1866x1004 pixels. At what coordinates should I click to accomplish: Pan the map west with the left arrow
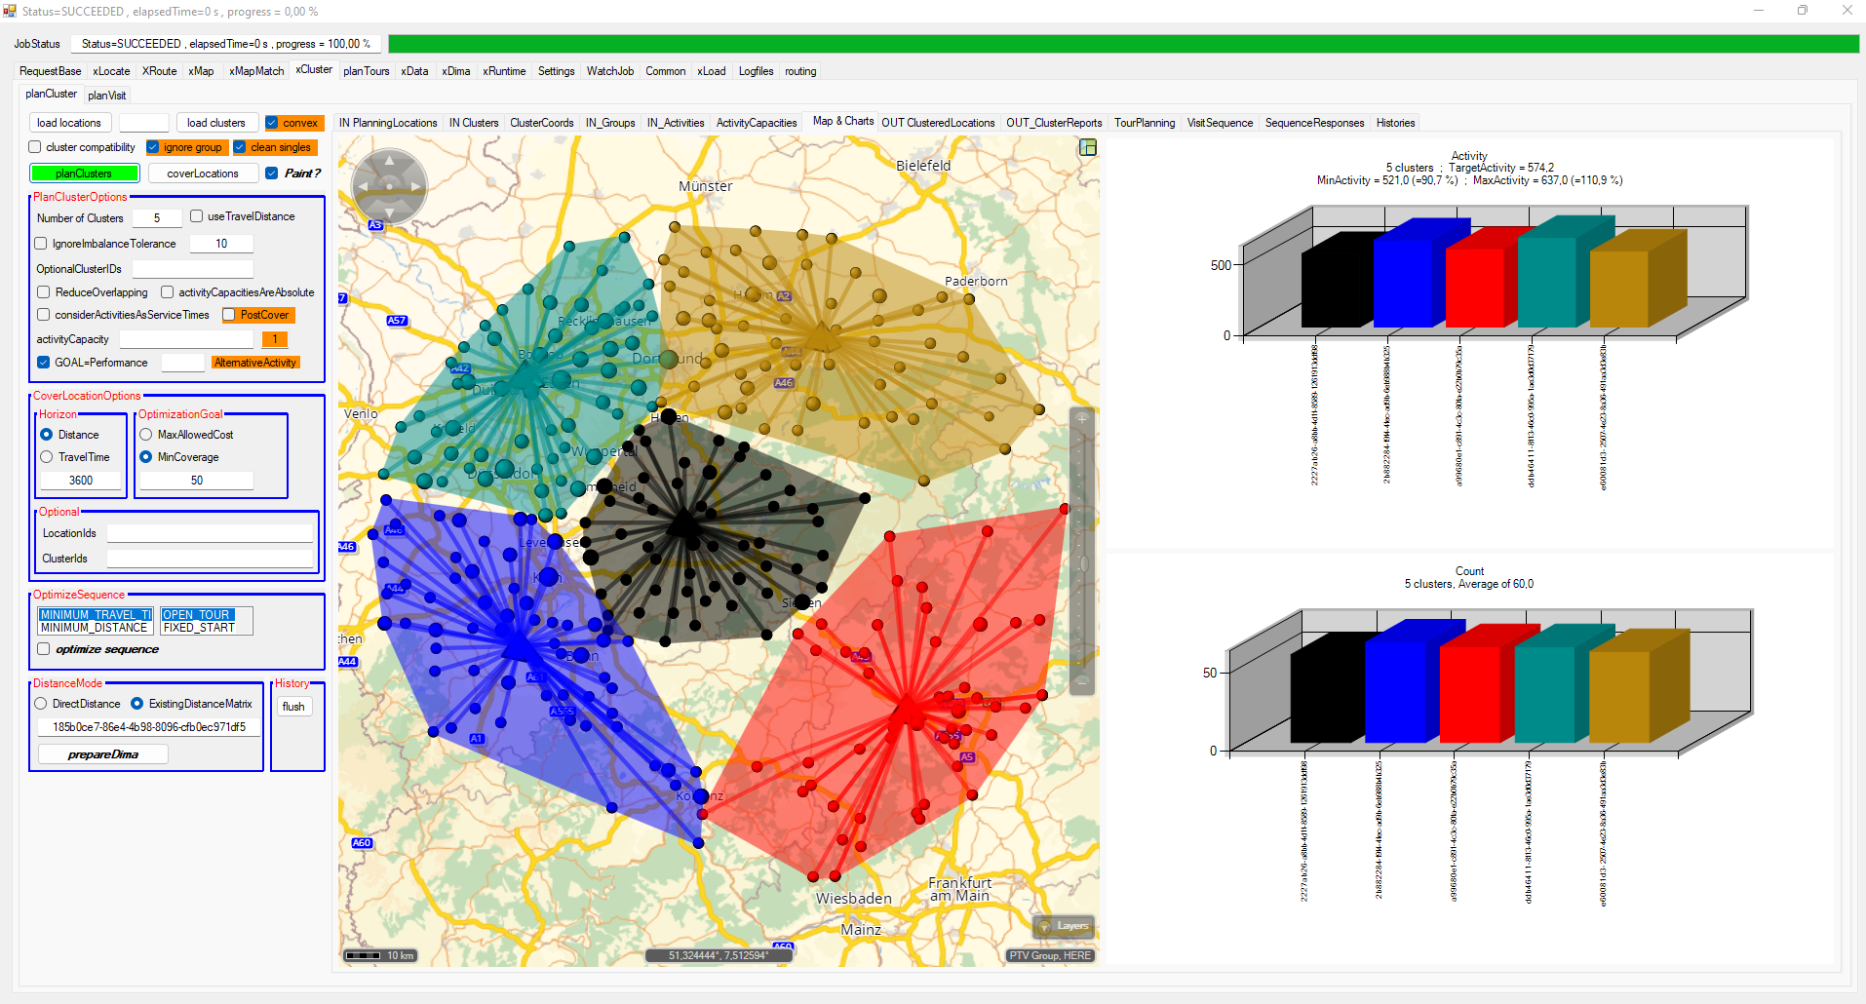363,186
